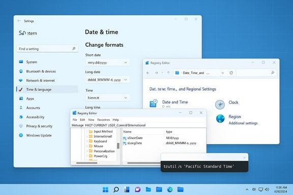Viewport: 293px width, 195px height.
Task: Open Privacy & security in Settings sidebar
Action: pyautogui.click(x=39, y=126)
